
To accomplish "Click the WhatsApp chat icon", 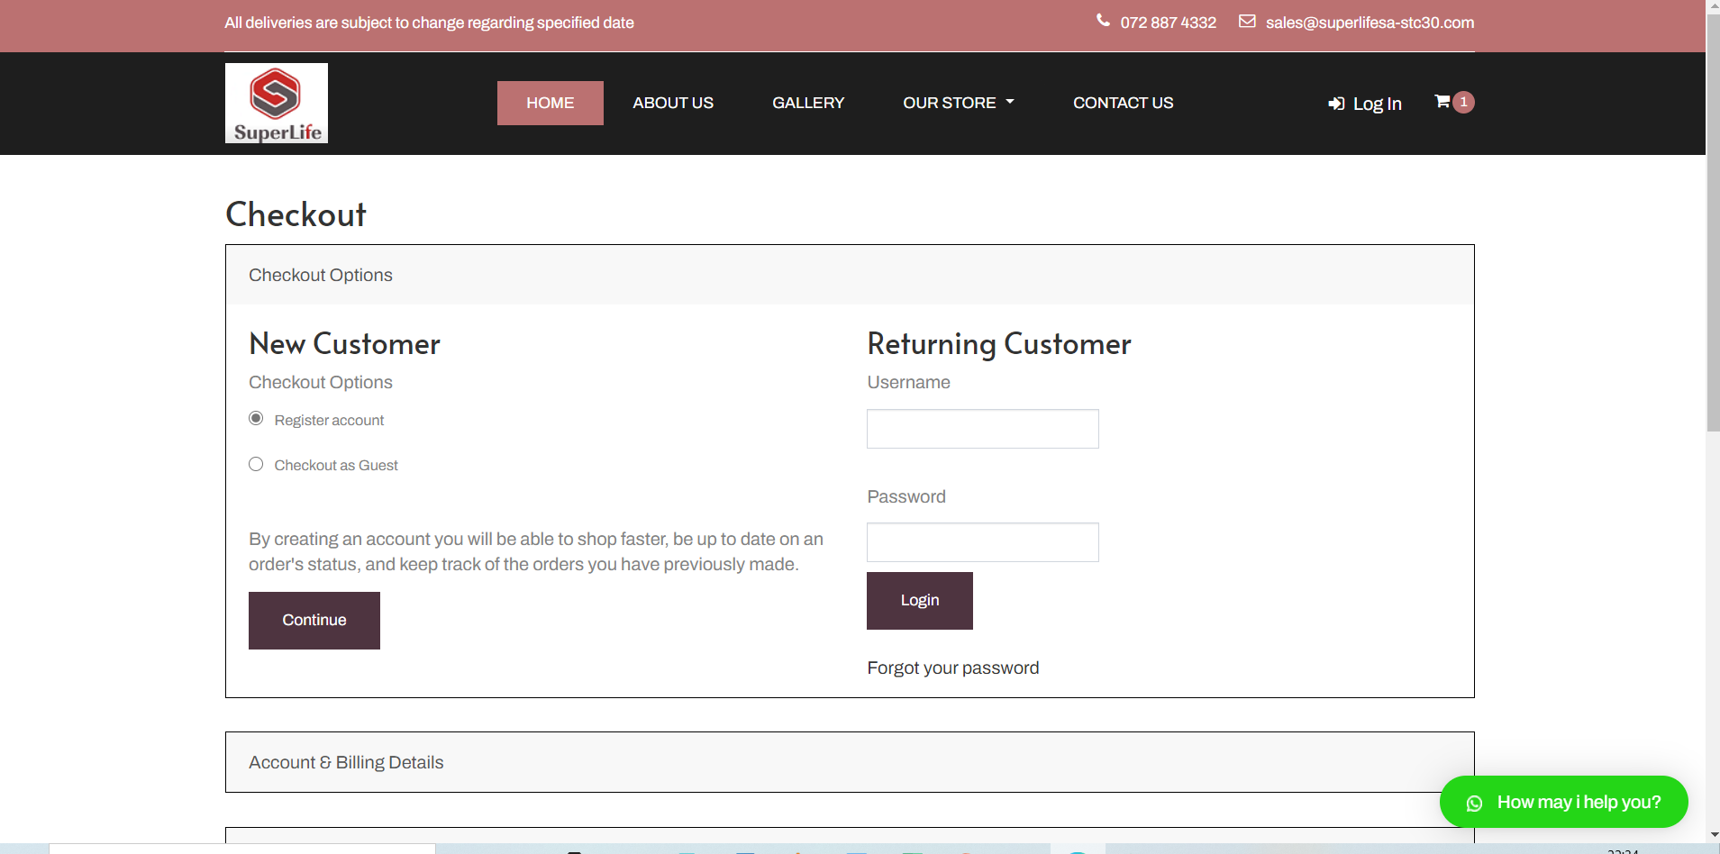I will pyautogui.click(x=1474, y=803).
